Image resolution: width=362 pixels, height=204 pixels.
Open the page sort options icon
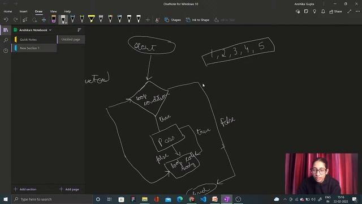click(x=79, y=30)
